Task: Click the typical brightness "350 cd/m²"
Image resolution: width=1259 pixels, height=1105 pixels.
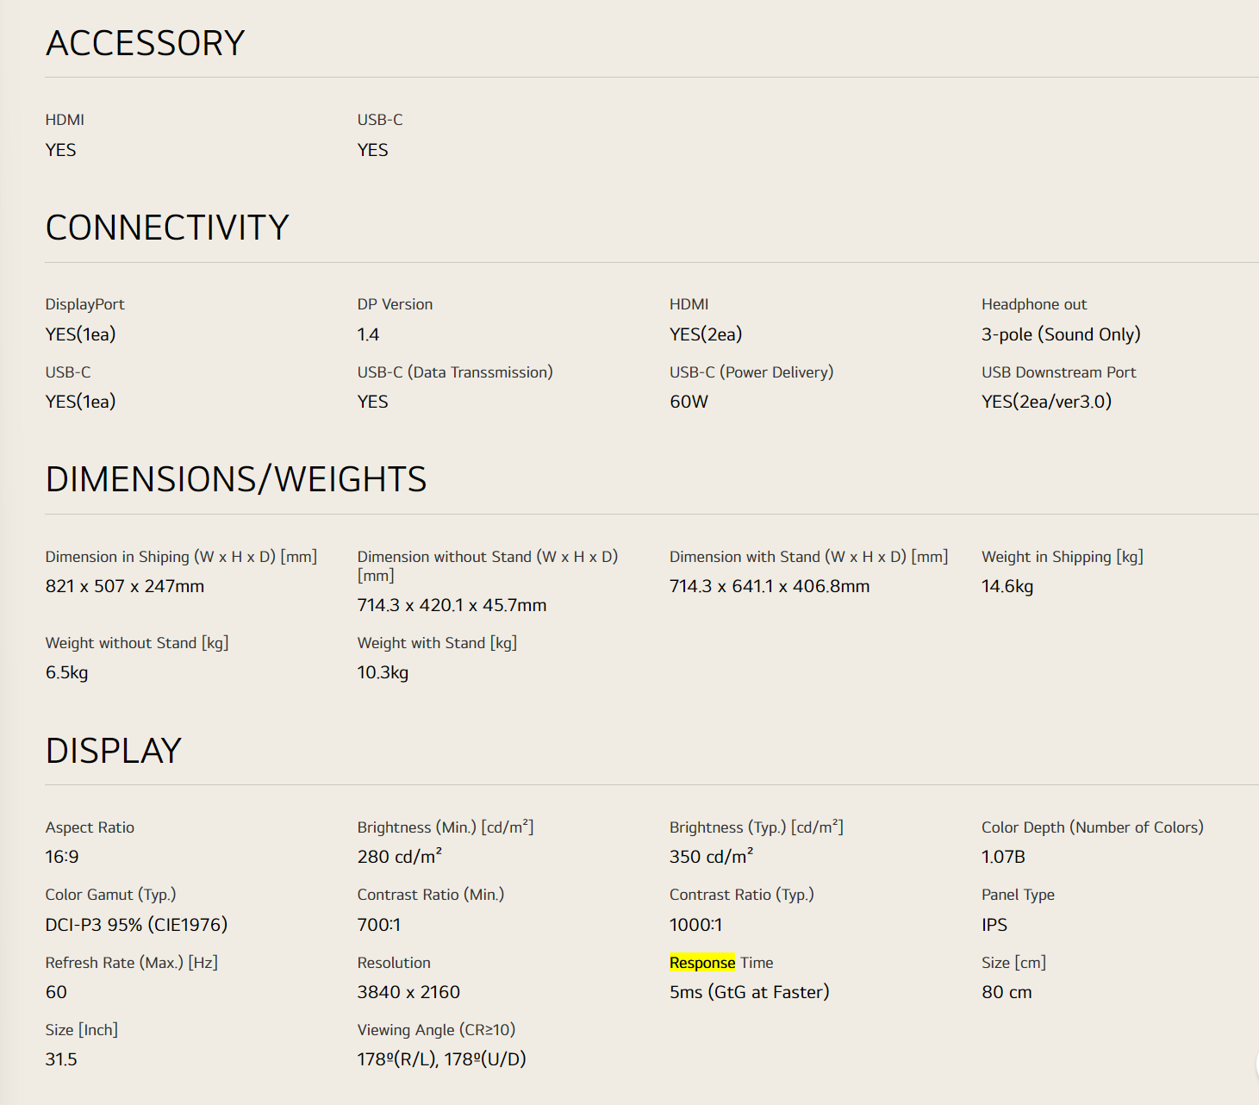Action: click(x=712, y=857)
